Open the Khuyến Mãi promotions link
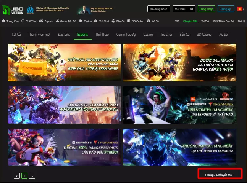The width and height of the screenshot is (247, 183). 190,21
